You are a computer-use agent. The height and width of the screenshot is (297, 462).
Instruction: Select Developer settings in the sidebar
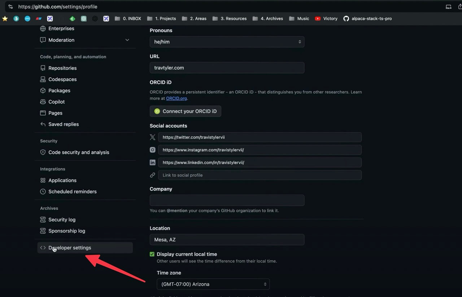click(x=69, y=248)
